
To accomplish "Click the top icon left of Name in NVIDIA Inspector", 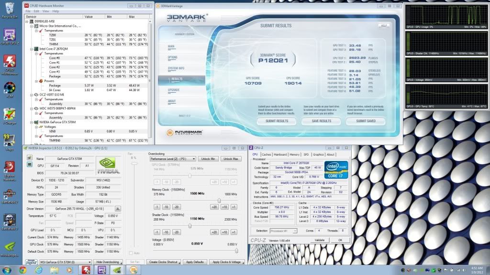I will (x=30, y=158).
